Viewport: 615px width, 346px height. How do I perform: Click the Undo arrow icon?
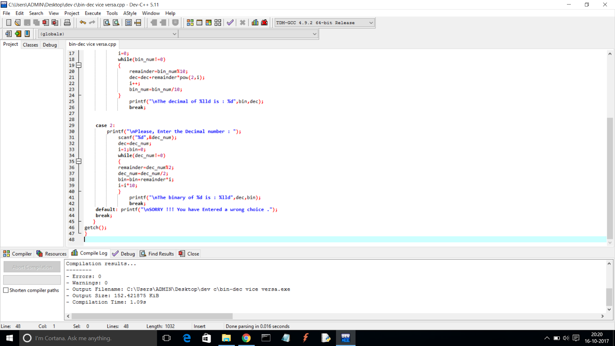click(x=82, y=22)
